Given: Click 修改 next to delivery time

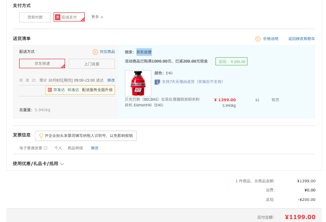Looking at the screenshot, I should click(111, 80).
